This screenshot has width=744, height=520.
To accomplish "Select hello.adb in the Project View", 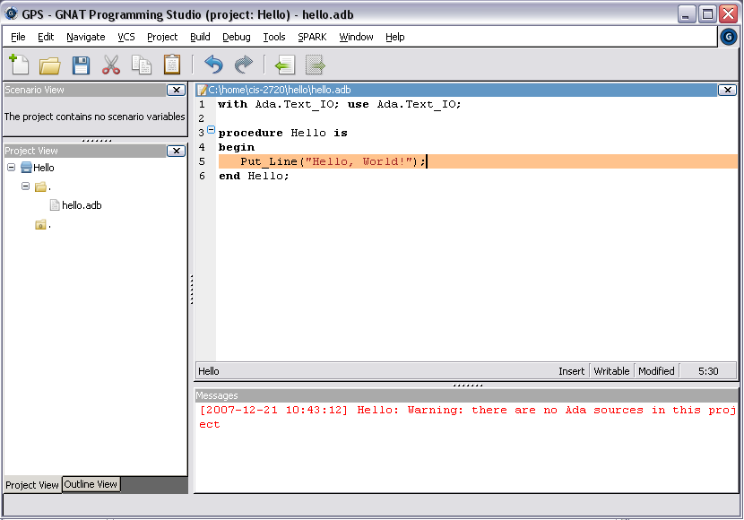I will click(82, 205).
